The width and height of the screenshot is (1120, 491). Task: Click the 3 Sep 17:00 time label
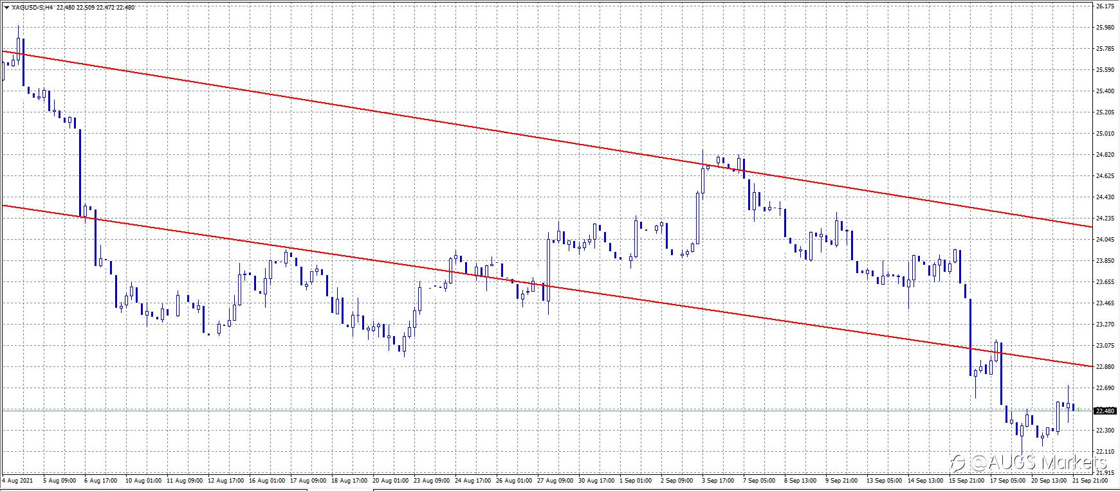(717, 480)
